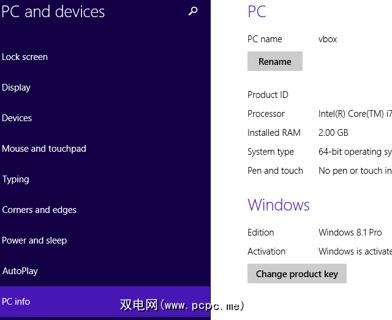
Task: Click the Windows 8.1 Pro edition text
Action: point(350,233)
